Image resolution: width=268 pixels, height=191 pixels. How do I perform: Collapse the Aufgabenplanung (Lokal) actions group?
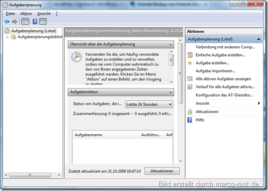click(259, 39)
